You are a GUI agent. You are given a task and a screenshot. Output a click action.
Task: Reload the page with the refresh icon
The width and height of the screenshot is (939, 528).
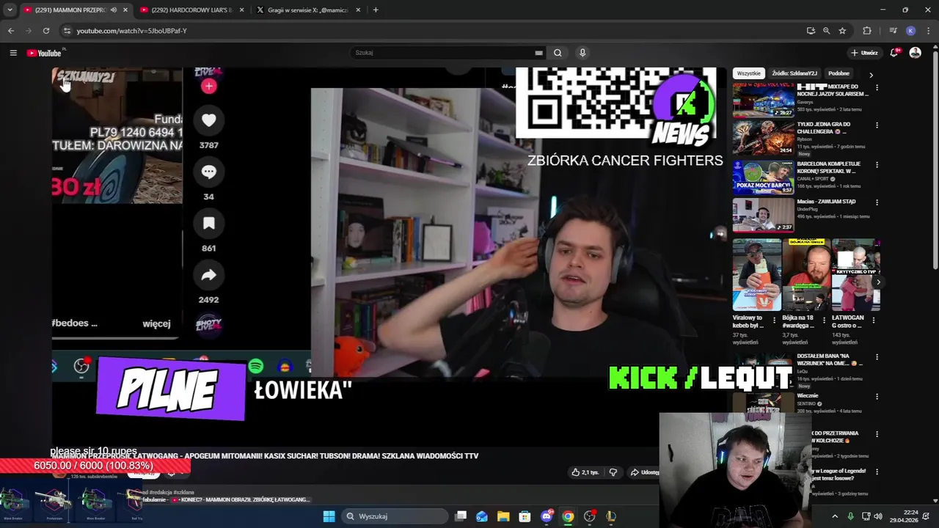46,31
